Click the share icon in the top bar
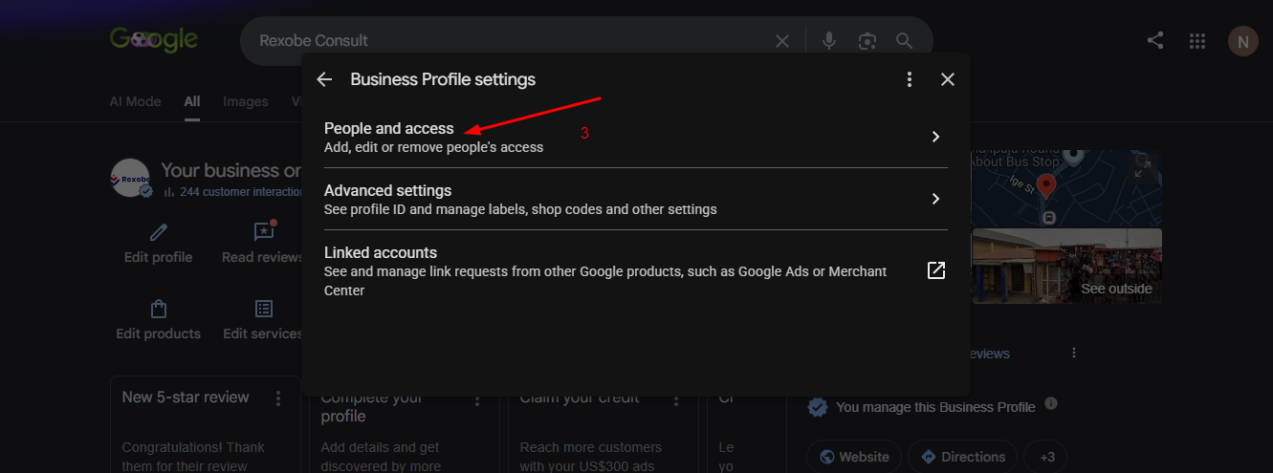Viewport: 1273px width, 473px height. point(1155,40)
